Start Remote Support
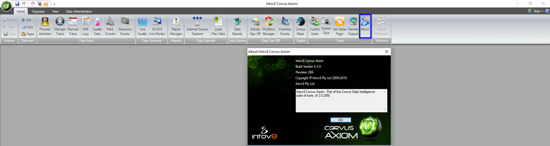 pyautogui.click(x=353, y=26)
